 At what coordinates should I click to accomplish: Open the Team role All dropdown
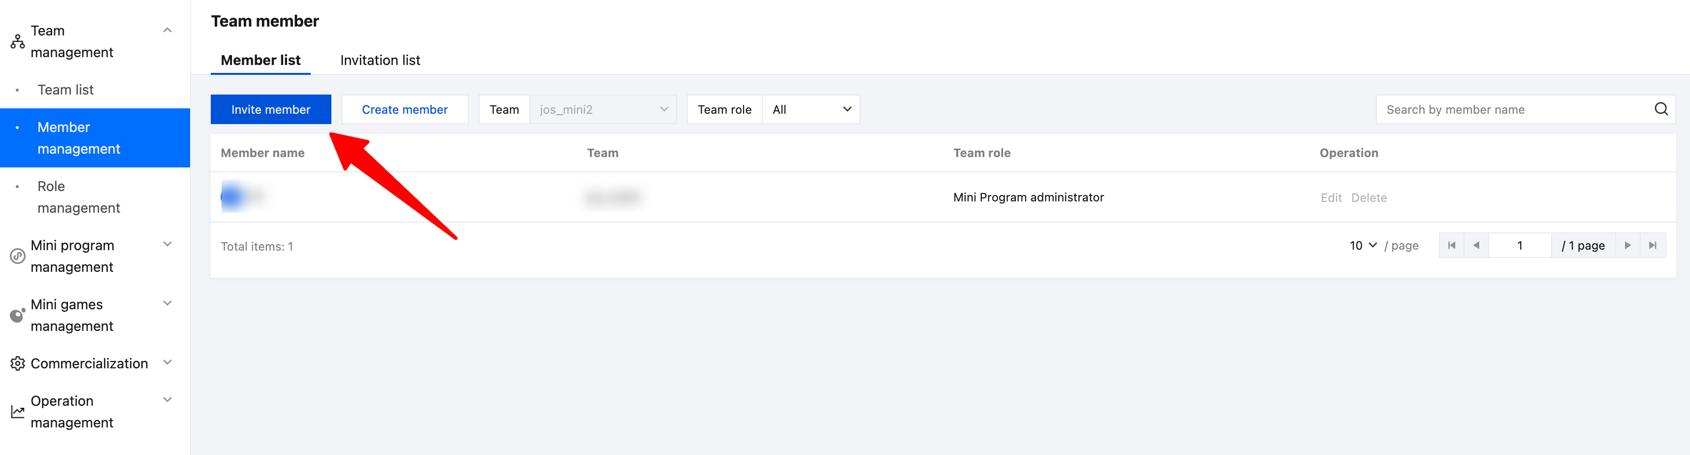pyautogui.click(x=811, y=109)
